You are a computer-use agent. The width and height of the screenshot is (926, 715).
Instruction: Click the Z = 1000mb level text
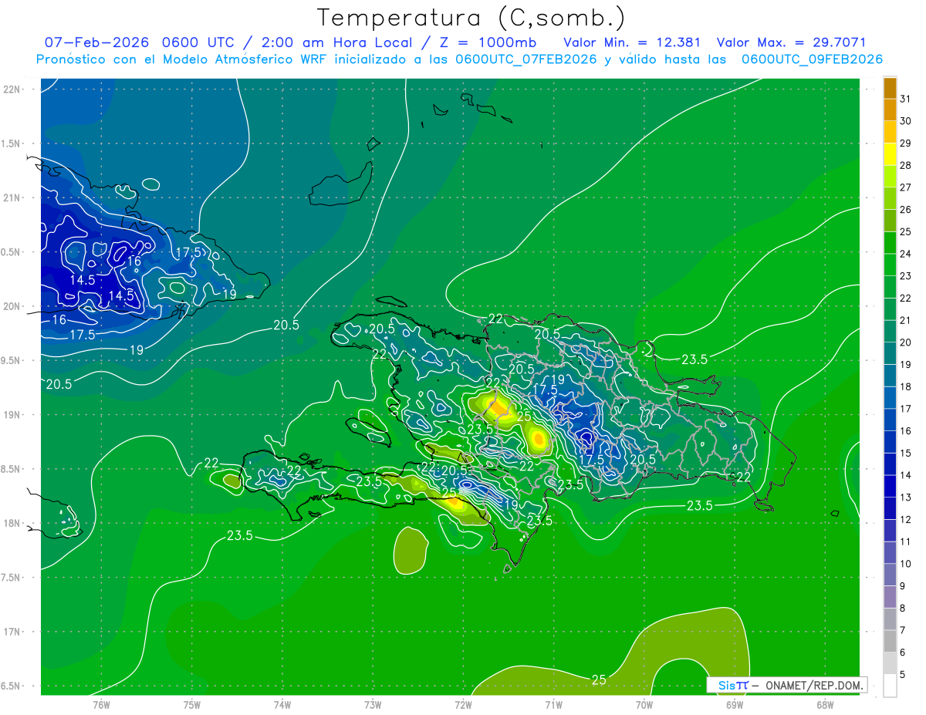(493, 42)
